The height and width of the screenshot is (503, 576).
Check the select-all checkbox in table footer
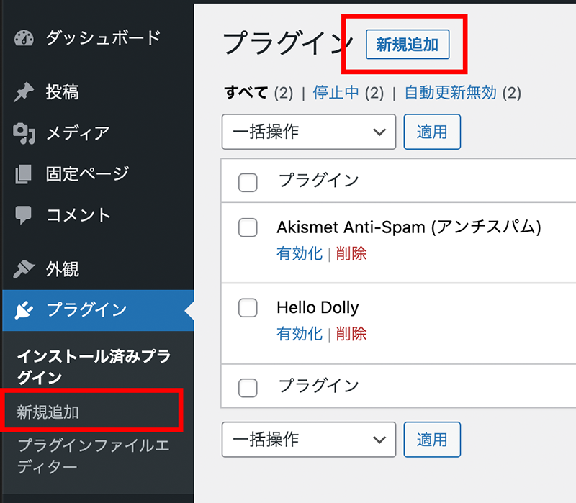pos(248,388)
